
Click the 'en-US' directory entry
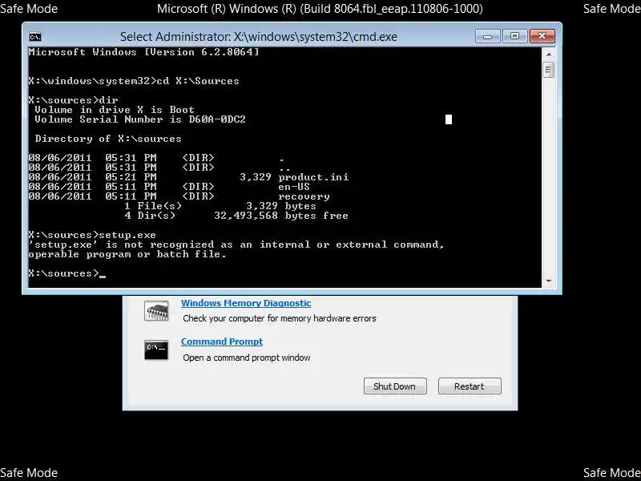pyautogui.click(x=294, y=187)
